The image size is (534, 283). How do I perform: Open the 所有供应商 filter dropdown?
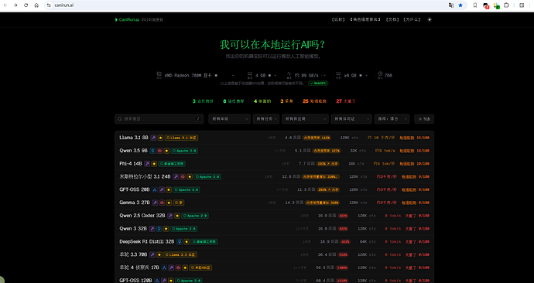(305, 119)
